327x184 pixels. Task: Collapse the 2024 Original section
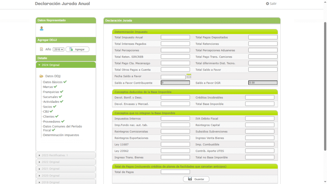coord(66,65)
